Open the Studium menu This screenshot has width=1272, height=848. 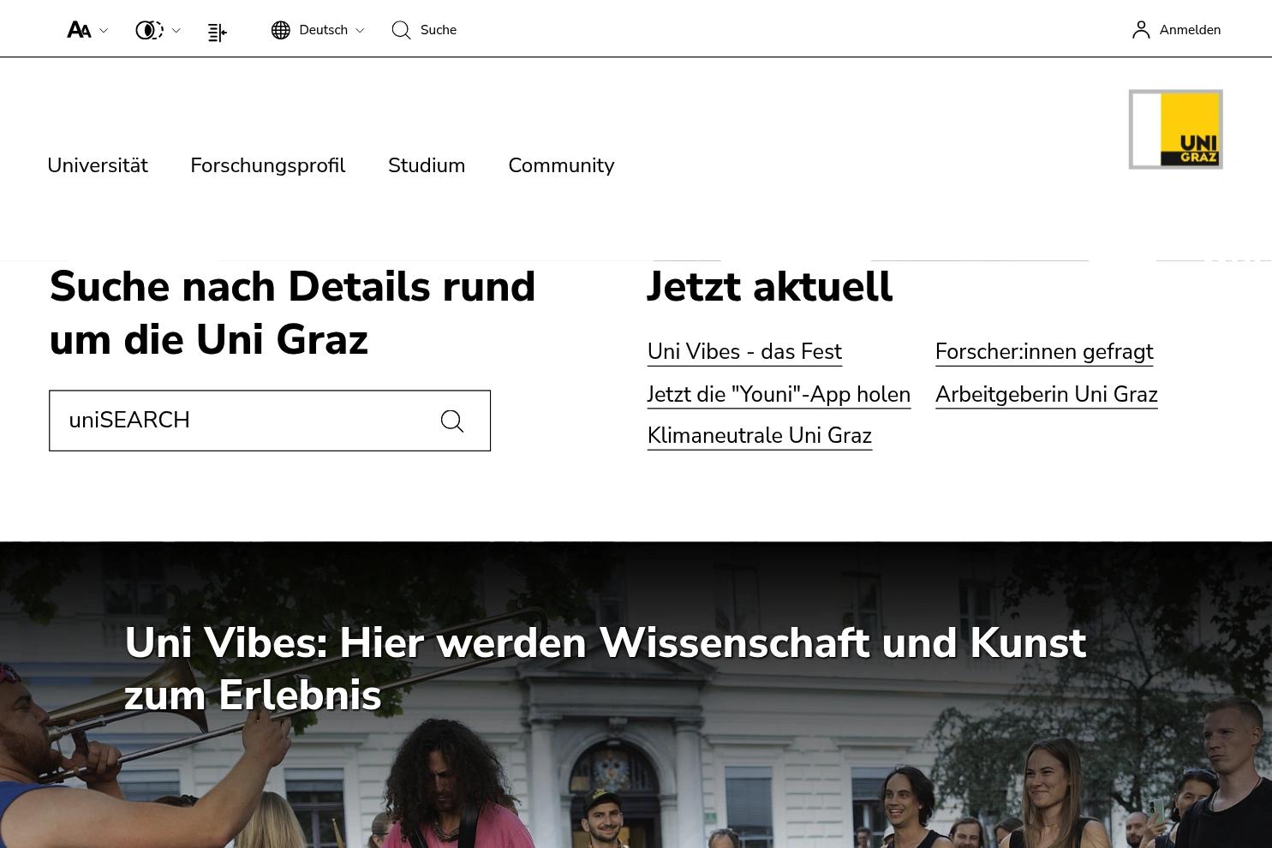click(427, 165)
